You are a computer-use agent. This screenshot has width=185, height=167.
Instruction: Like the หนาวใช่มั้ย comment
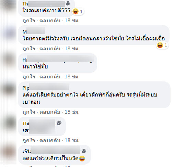29,77
